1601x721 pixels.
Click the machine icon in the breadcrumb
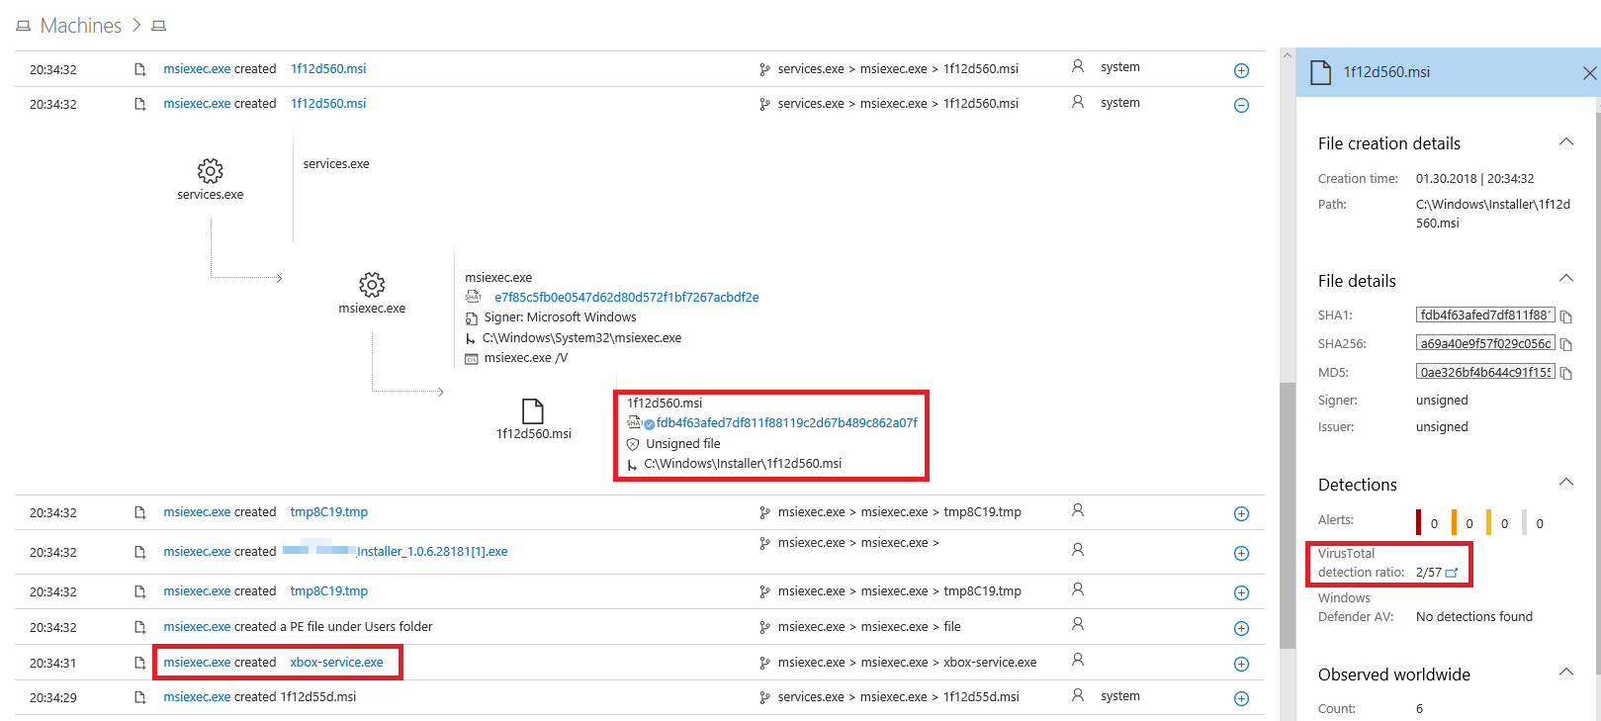(x=158, y=26)
